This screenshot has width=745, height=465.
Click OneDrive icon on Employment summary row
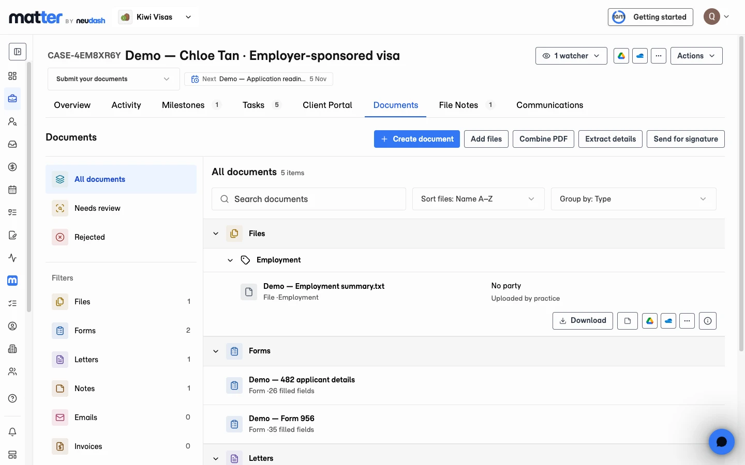coord(668,321)
